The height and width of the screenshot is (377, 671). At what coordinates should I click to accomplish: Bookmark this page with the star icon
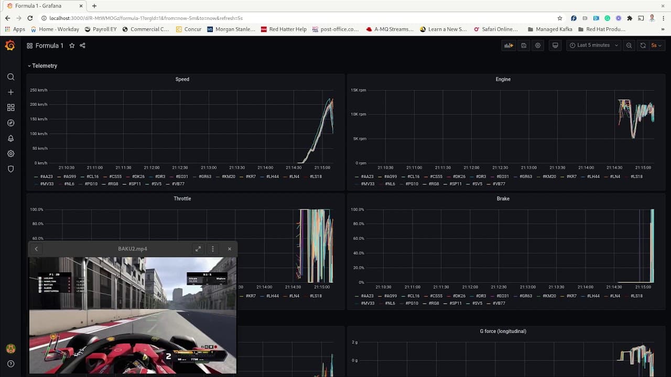(560, 18)
